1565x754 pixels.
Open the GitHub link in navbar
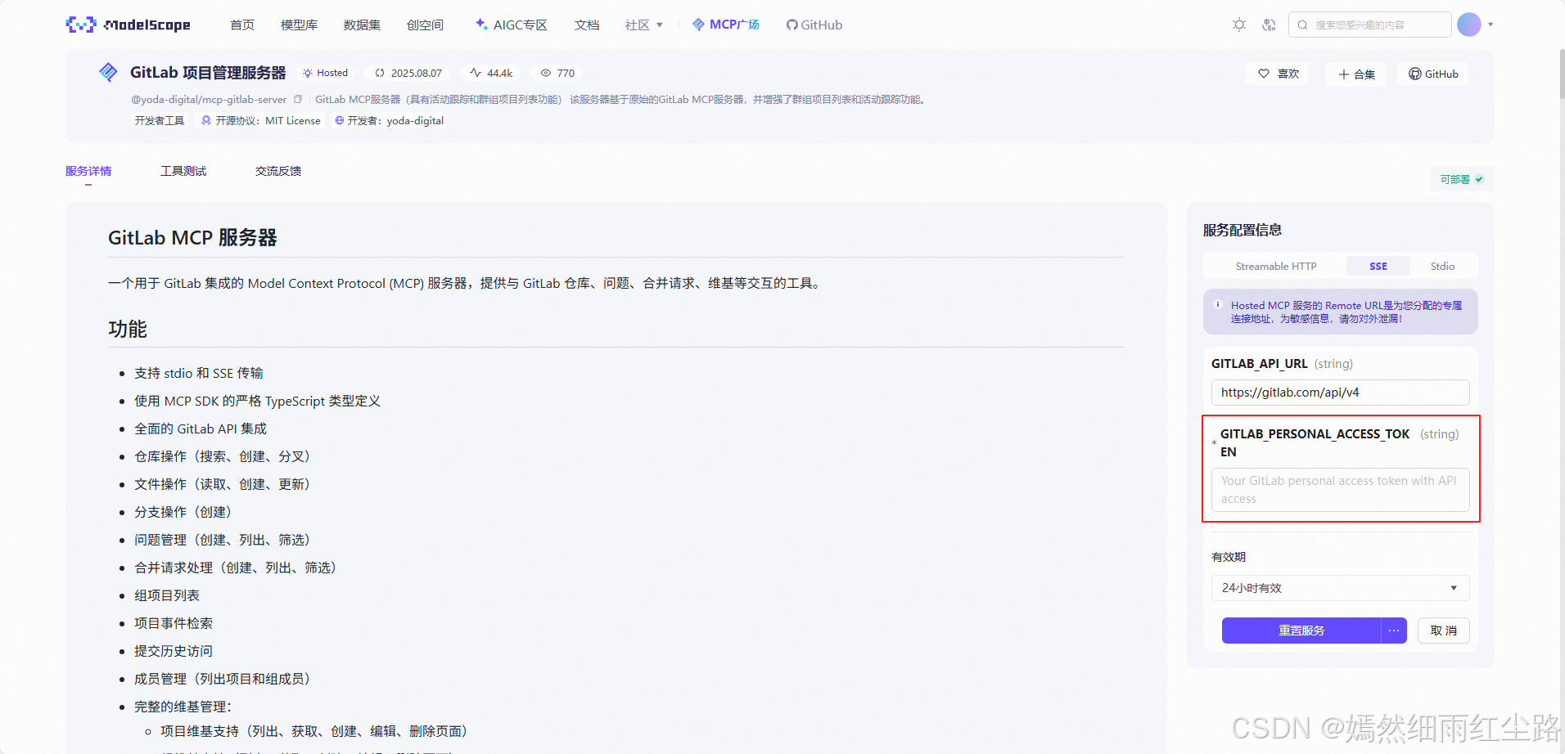[x=814, y=25]
